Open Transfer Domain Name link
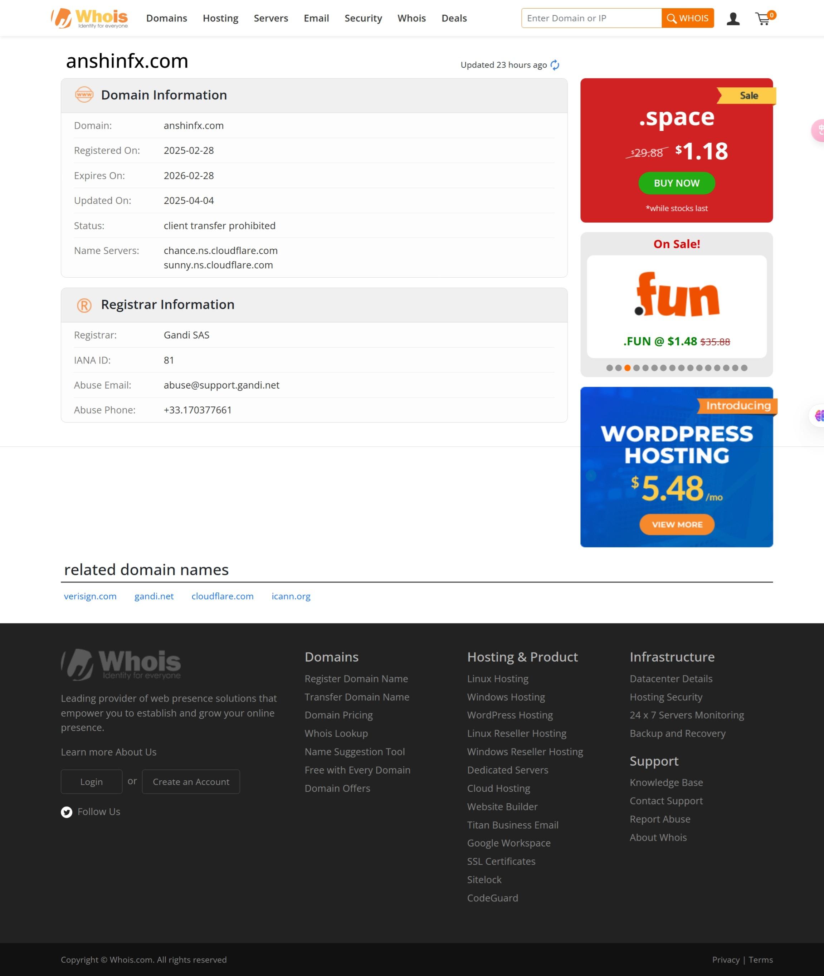Image resolution: width=824 pixels, height=976 pixels. (x=357, y=697)
